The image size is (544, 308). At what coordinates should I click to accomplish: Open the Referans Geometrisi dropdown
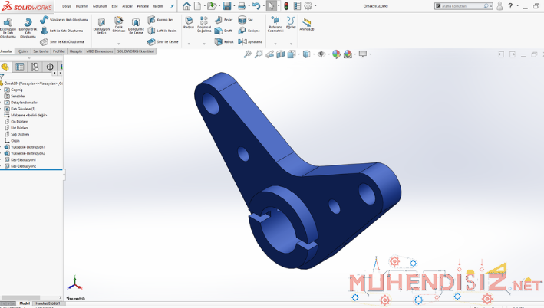tap(275, 25)
